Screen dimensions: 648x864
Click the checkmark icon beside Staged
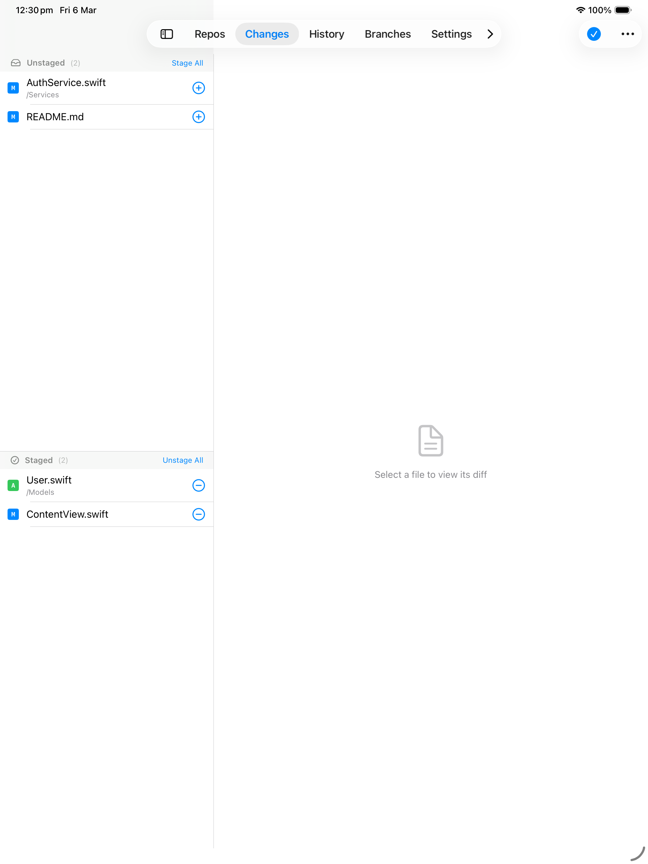pos(15,460)
